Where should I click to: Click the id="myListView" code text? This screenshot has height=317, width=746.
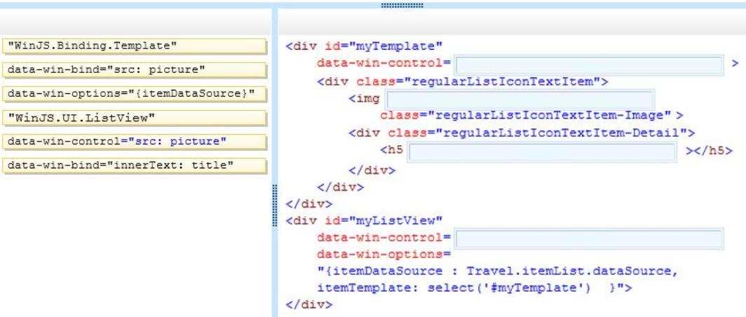coord(384,221)
